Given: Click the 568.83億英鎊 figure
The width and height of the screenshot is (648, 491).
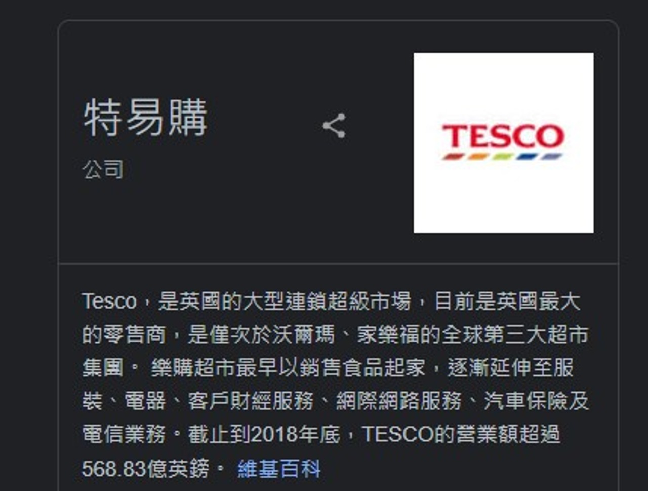Looking at the screenshot, I should (x=145, y=469).
